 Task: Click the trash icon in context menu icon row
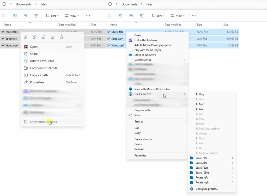(61, 37)
